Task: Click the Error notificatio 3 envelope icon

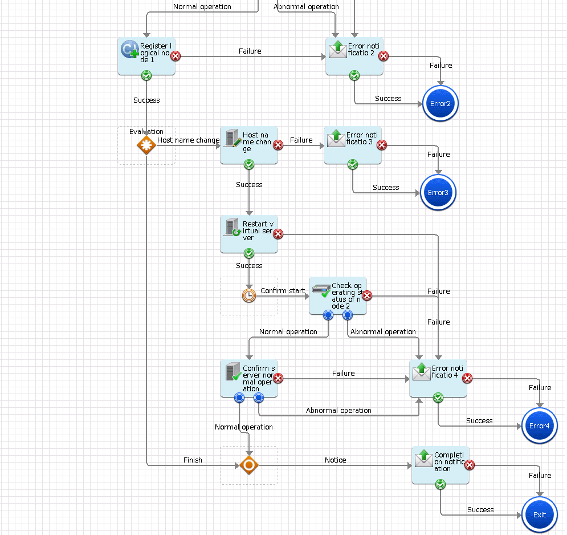Action: coord(336,138)
